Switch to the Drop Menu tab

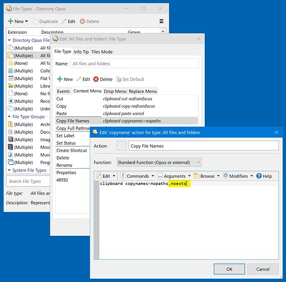pos(115,91)
